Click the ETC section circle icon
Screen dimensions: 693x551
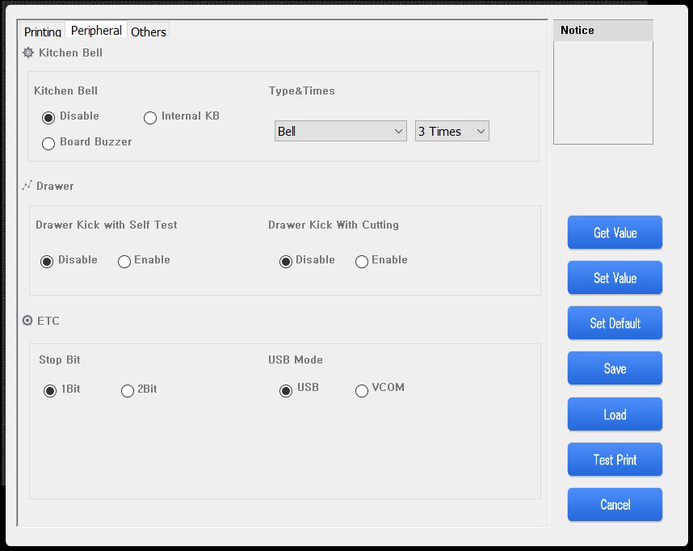click(27, 321)
